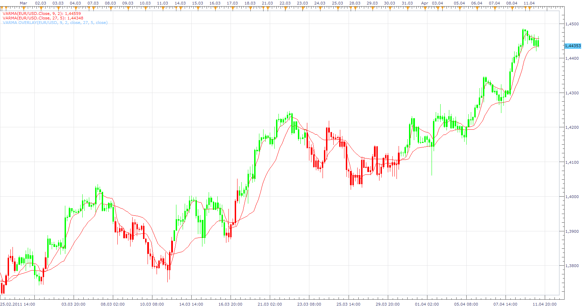
Task: Select the 09.03 date on top axis
Action: click(128, 3)
